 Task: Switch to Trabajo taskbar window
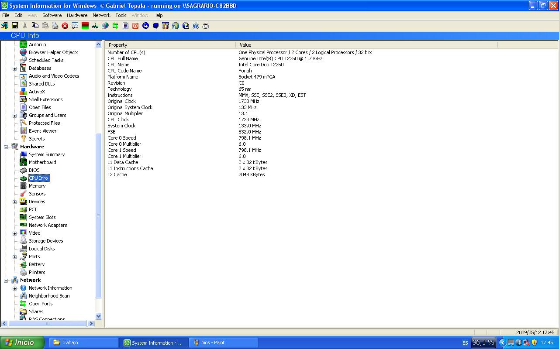click(x=84, y=342)
